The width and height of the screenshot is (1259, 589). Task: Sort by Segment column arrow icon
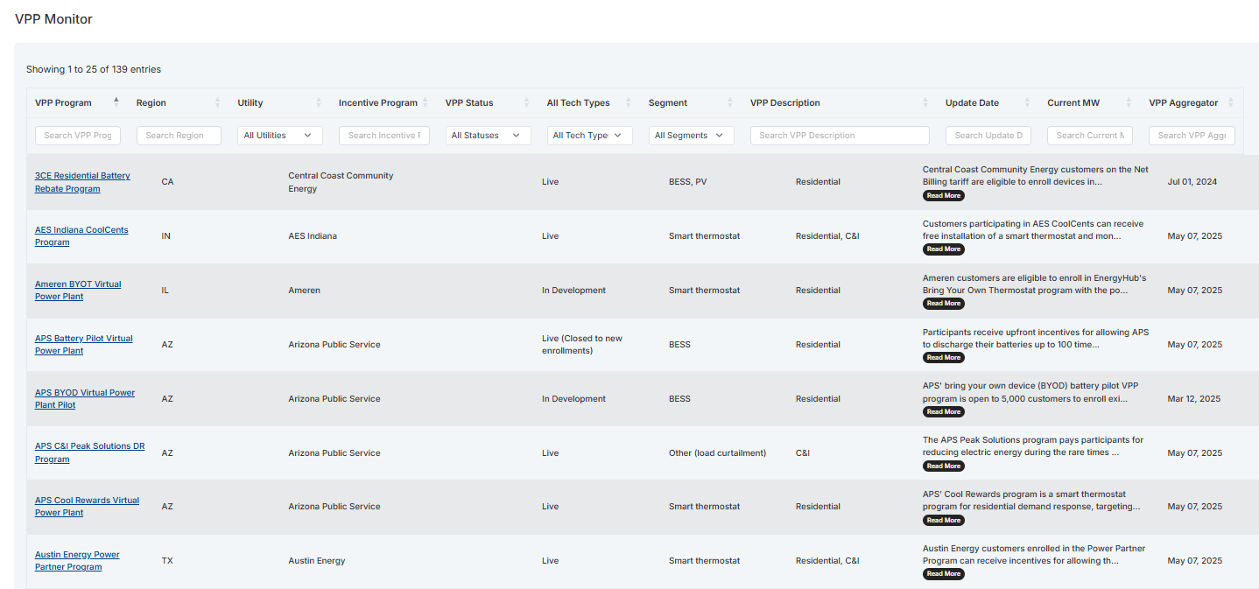click(729, 102)
